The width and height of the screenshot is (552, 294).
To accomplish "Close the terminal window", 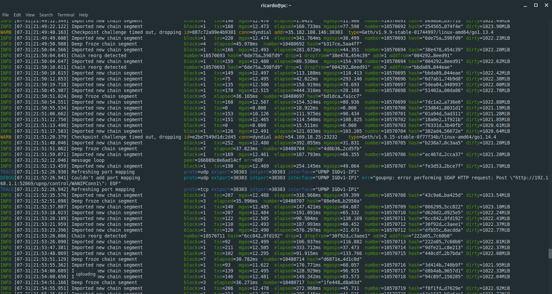I will [547, 5].
